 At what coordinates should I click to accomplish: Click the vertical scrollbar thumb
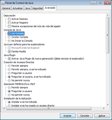pos(108,35)
